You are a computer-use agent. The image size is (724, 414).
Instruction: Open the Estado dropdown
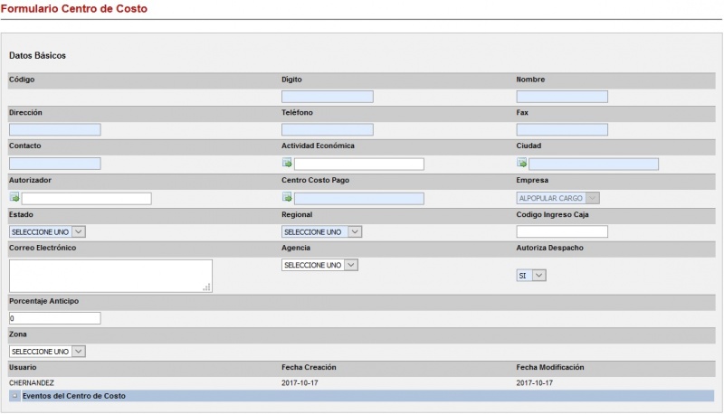pos(47,232)
